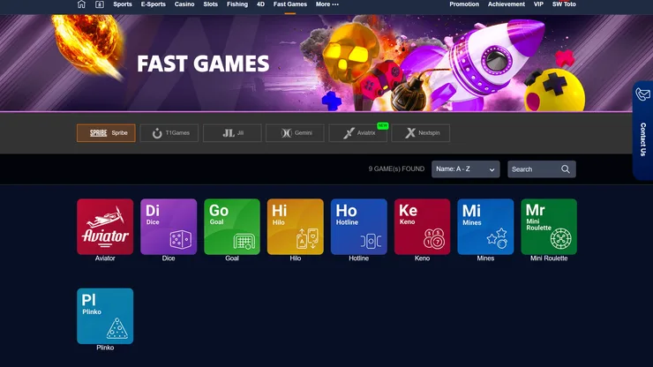This screenshot has height=367, width=653.
Task: Click the download app icon beside home
Action: tap(100, 4)
